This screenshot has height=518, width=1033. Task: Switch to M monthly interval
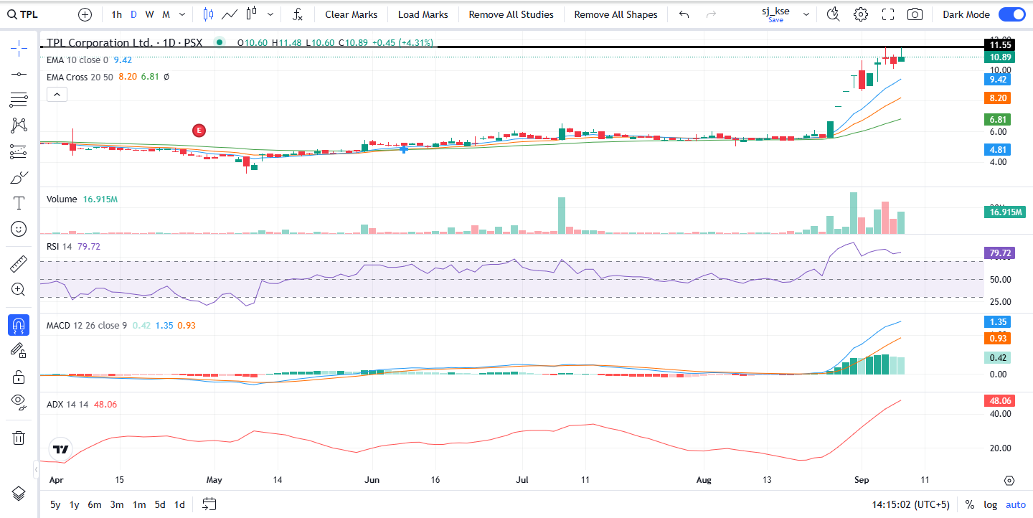(x=166, y=14)
